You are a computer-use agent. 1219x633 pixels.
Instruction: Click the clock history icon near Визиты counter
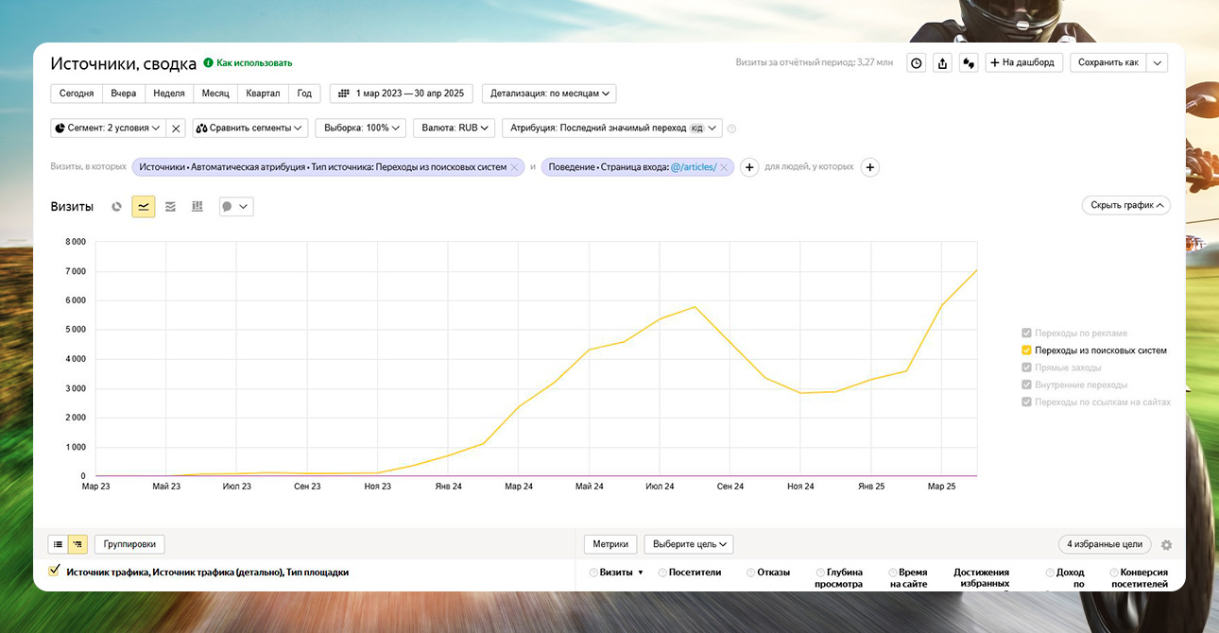click(916, 62)
